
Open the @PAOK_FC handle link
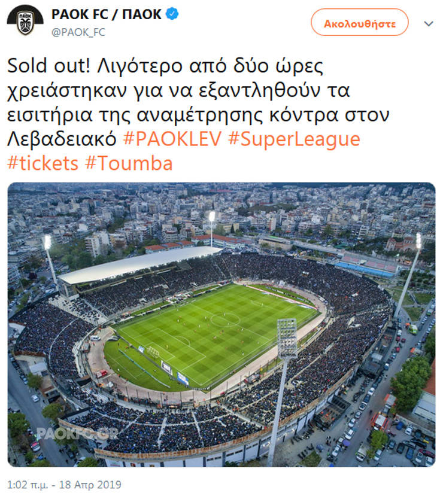[78, 32]
